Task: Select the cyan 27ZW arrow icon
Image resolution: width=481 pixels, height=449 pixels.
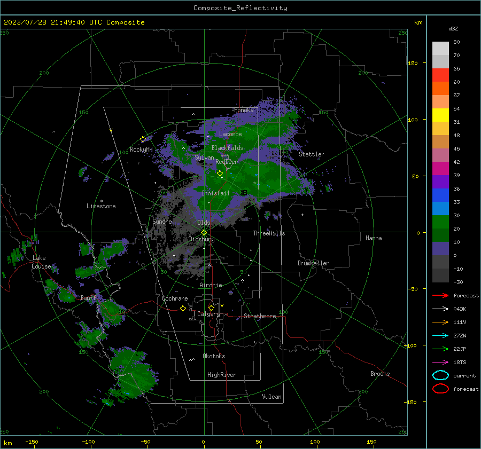Action: [x=440, y=336]
